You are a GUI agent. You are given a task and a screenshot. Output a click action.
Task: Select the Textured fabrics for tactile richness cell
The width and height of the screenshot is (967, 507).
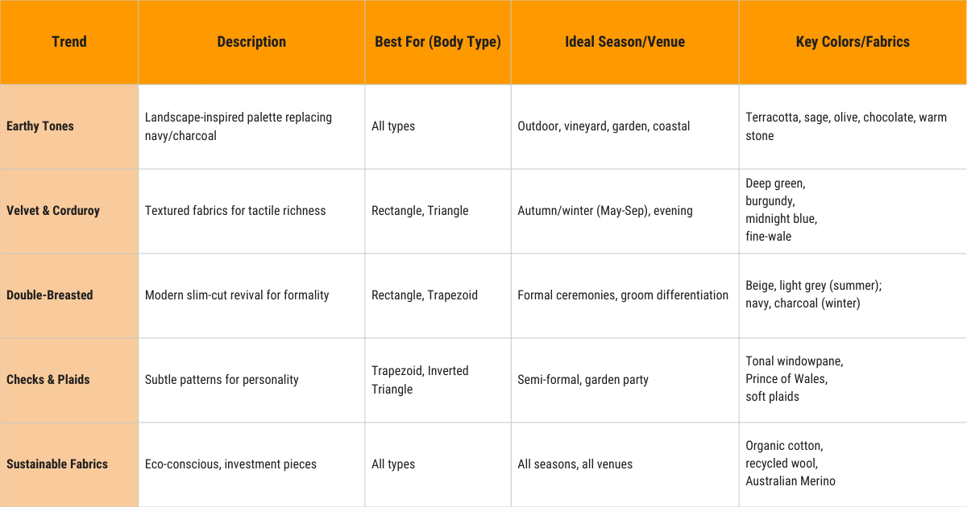235,211
